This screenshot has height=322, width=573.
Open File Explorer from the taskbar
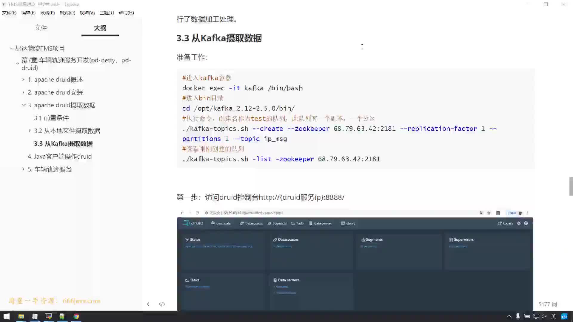click(21, 316)
